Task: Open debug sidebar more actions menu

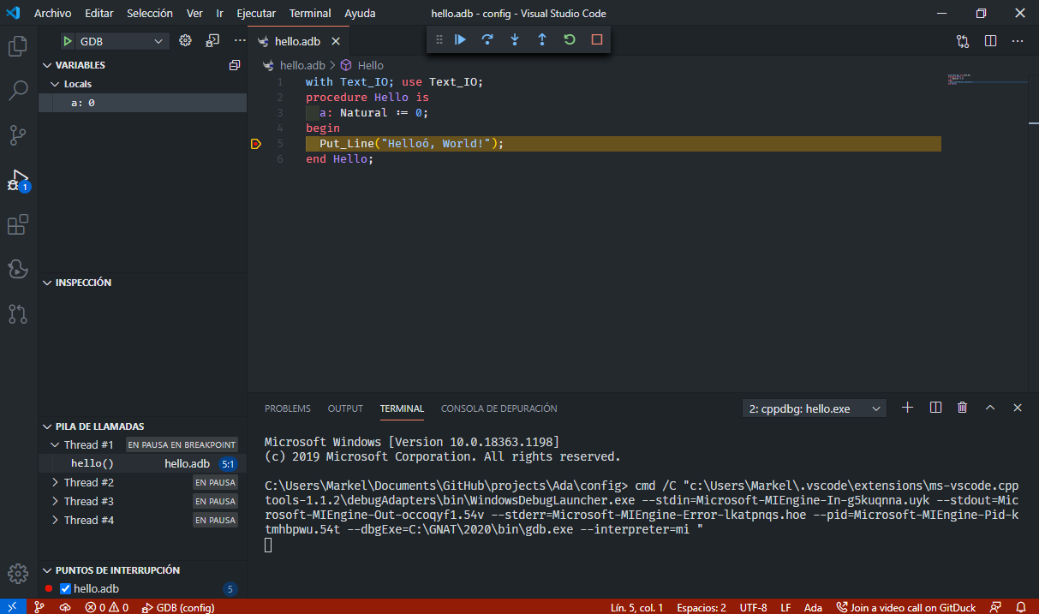Action: tap(240, 40)
